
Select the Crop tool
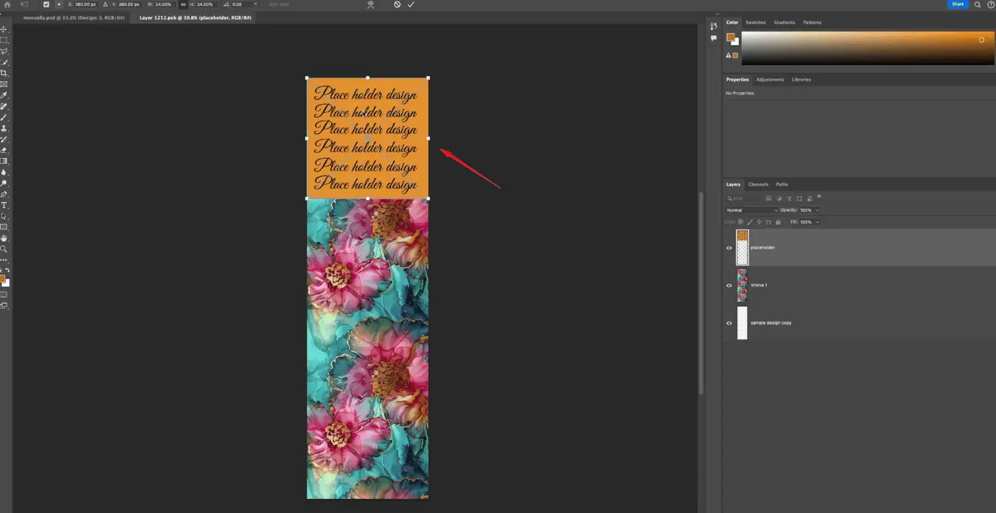pyautogui.click(x=4, y=73)
